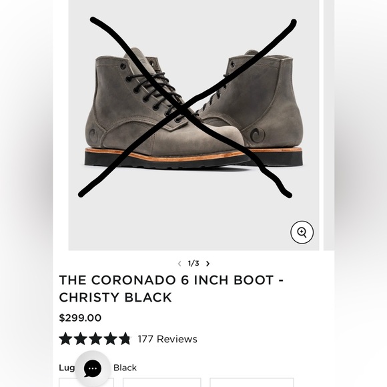Click the fourth rating star
This screenshot has width=387, height=387.
click(110, 339)
